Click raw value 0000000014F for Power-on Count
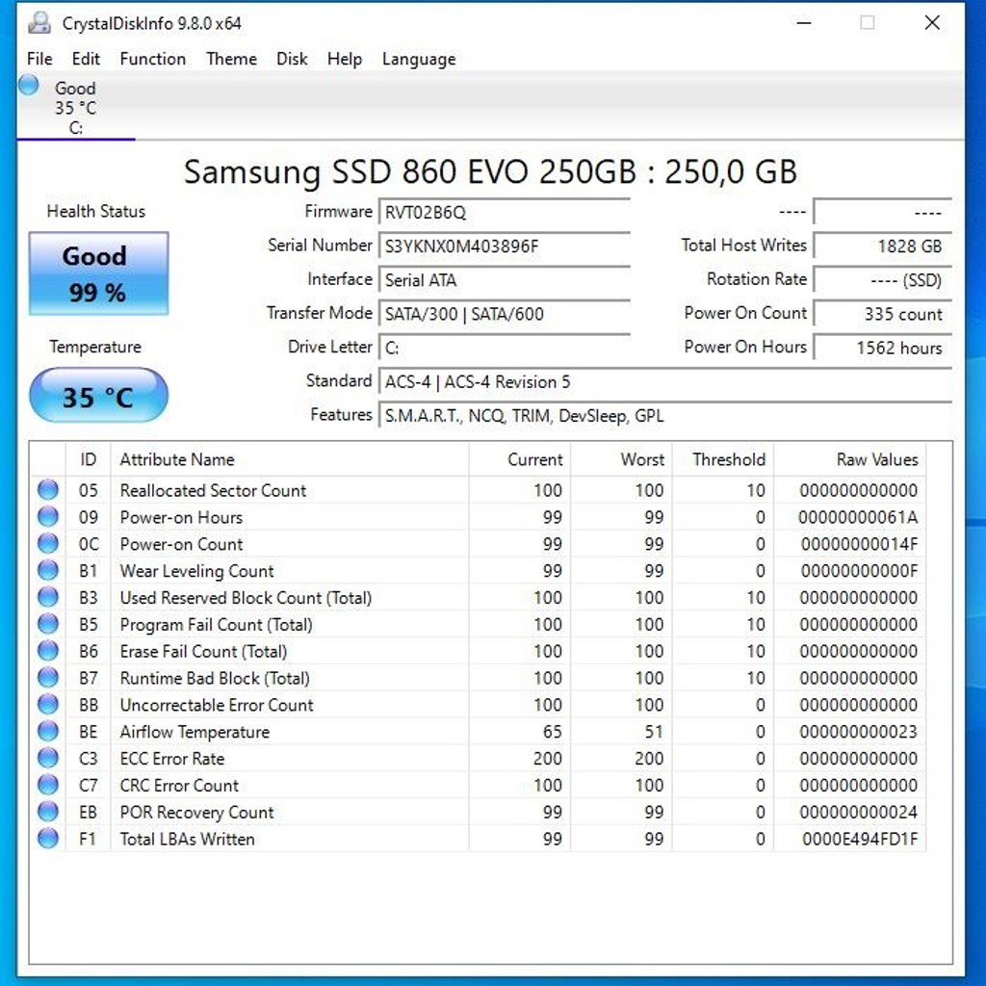 [859, 544]
